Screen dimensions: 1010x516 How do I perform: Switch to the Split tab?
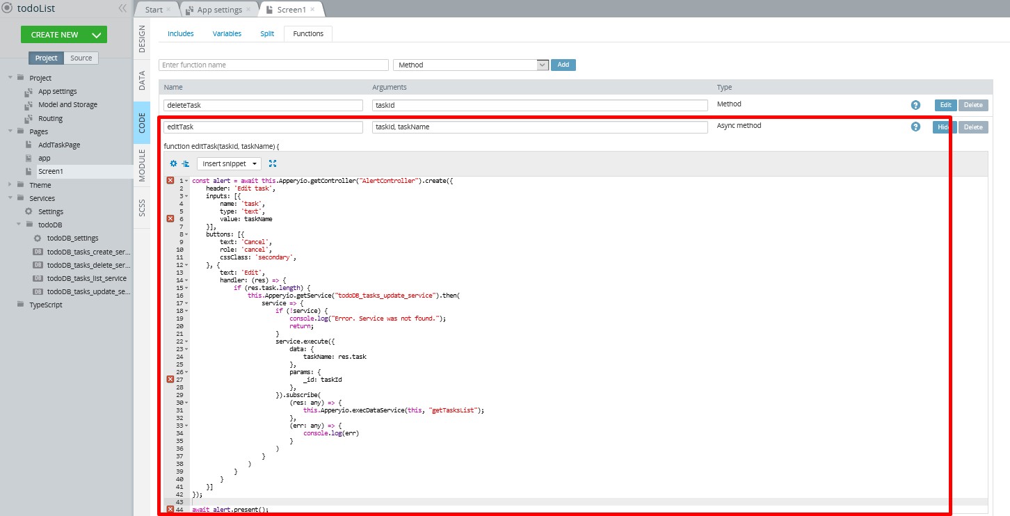click(x=267, y=33)
